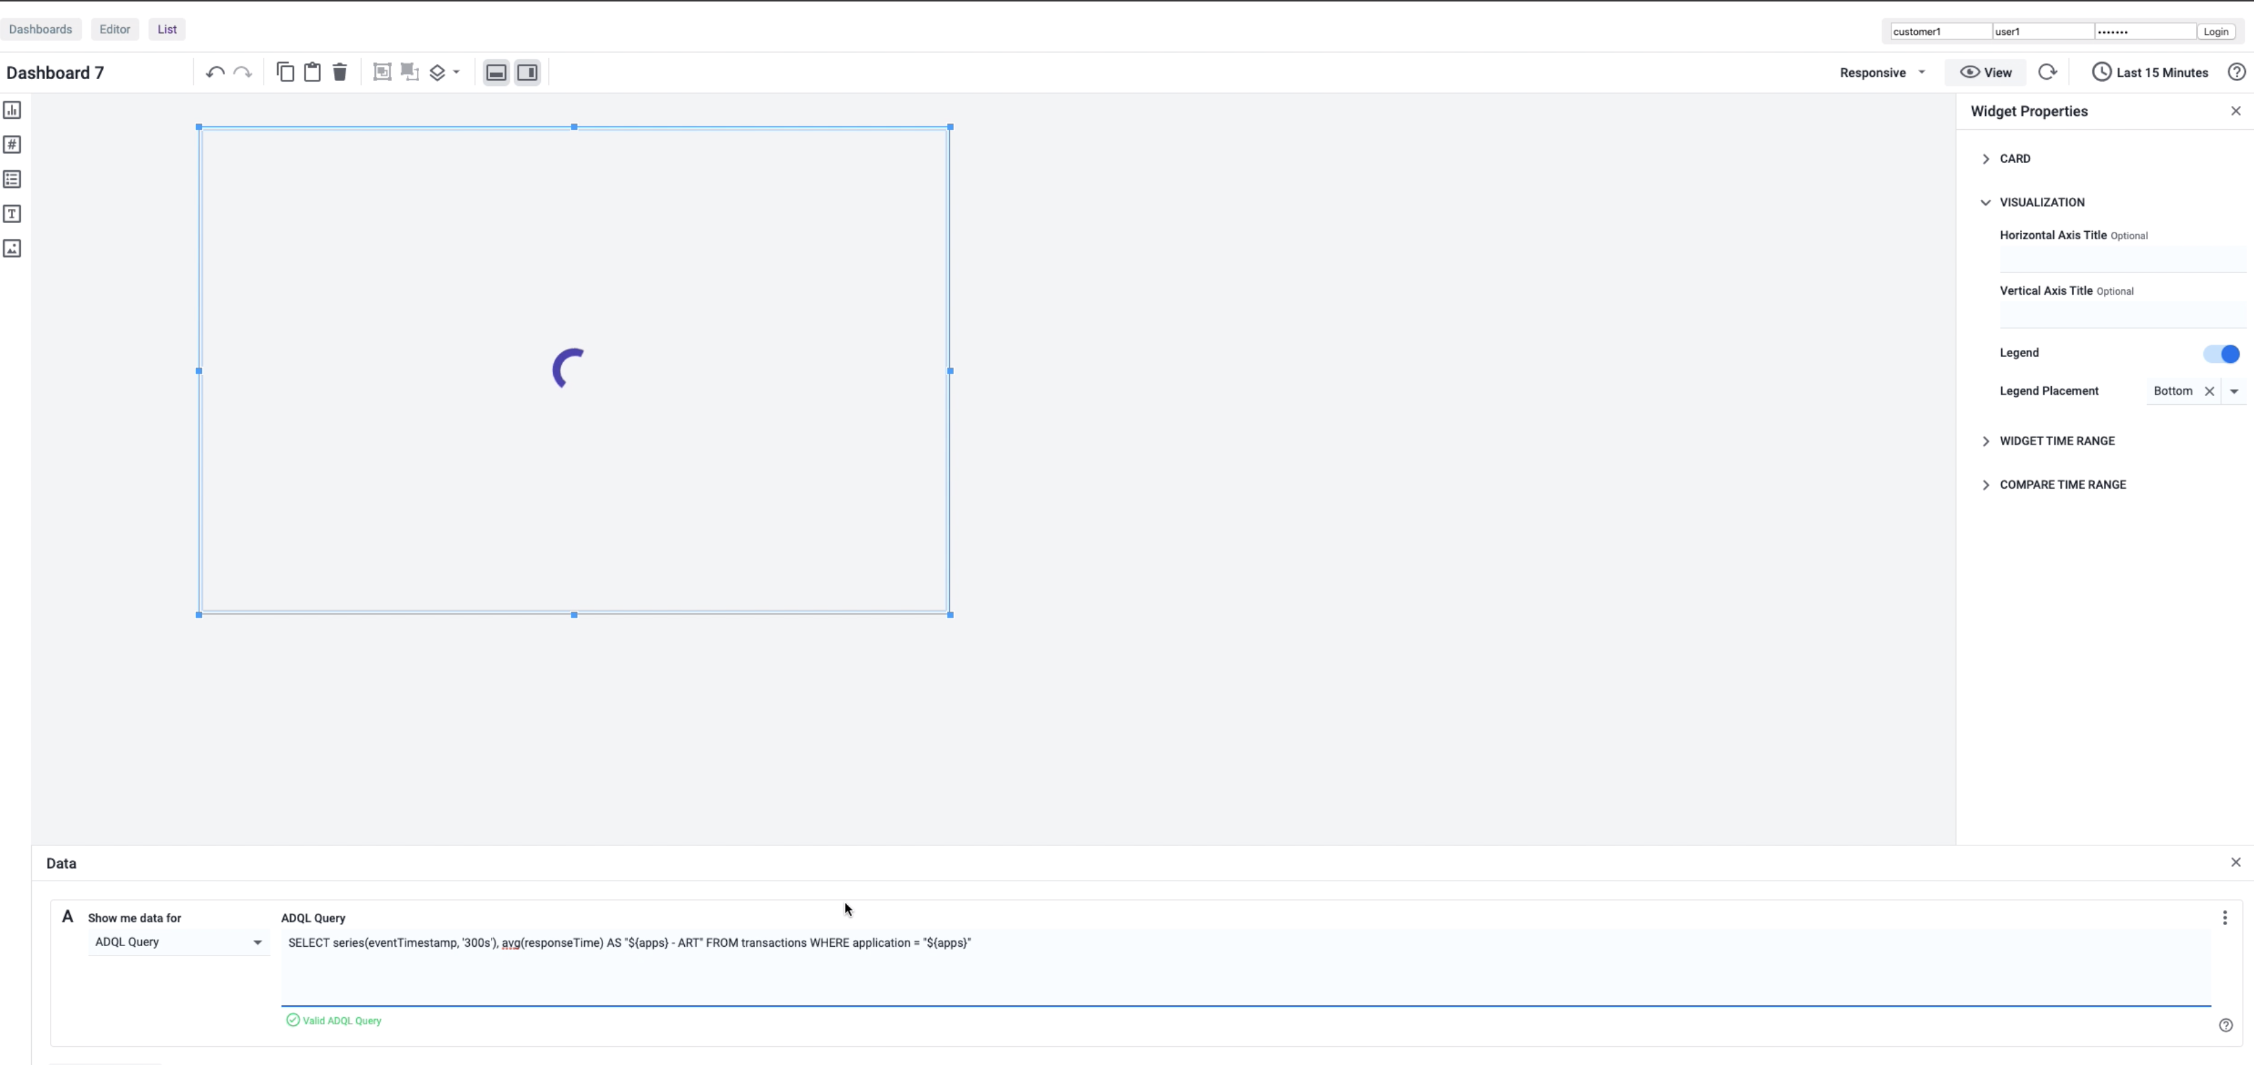The height and width of the screenshot is (1065, 2254).
Task: Close the Widget Properties panel
Action: coord(2236,111)
